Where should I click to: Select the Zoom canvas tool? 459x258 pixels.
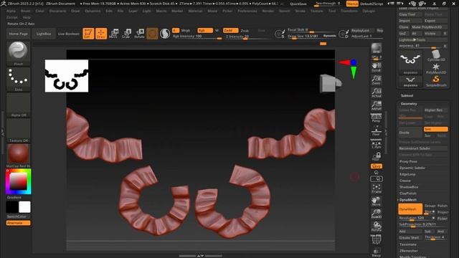click(x=376, y=80)
